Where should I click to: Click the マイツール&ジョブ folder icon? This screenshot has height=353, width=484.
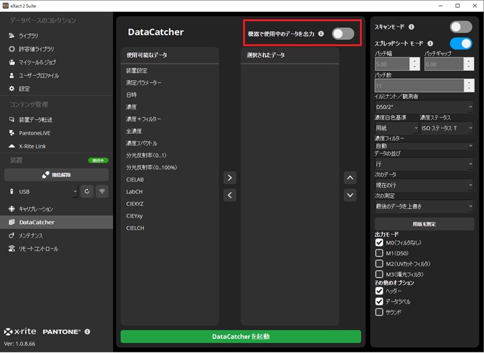coord(12,62)
